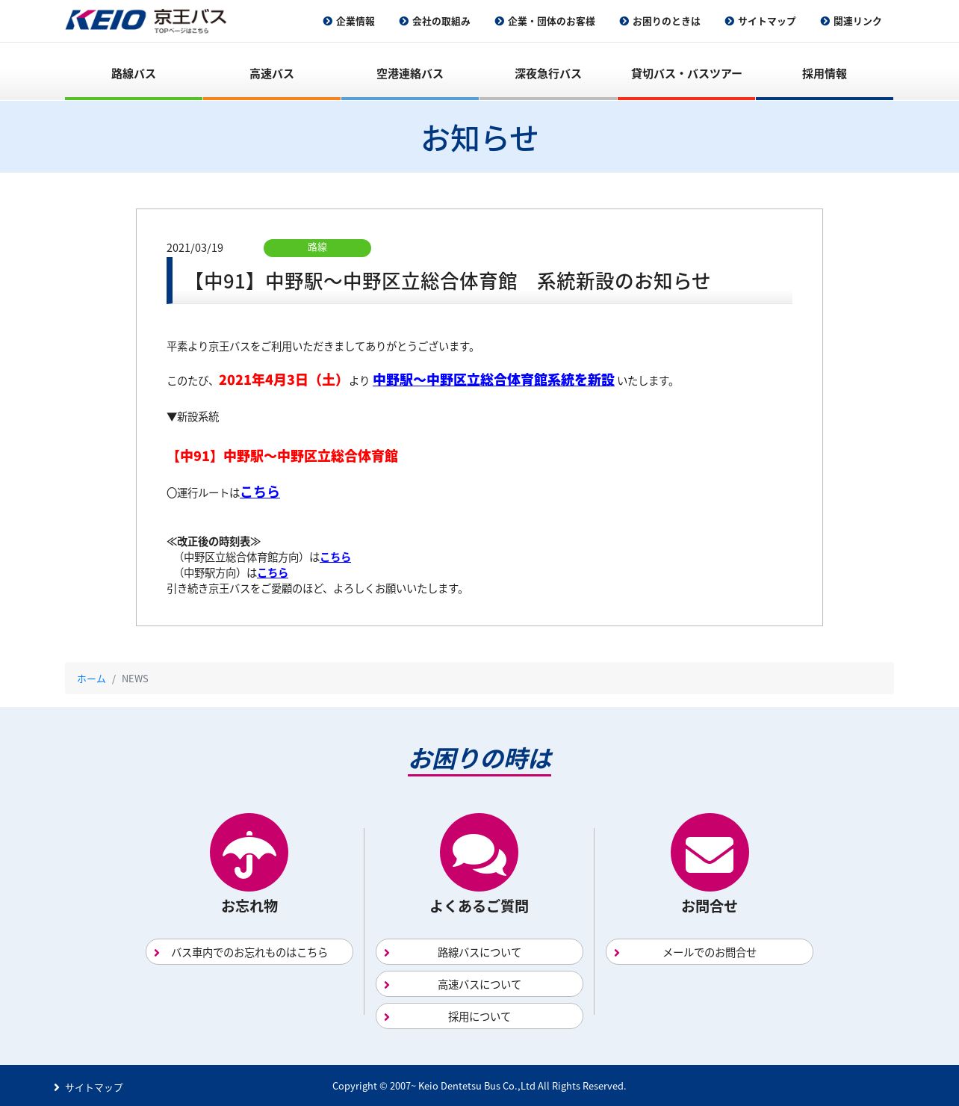Click the 高速バスについて button
This screenshot has height=1106, width=959.
tap(479, 984)
